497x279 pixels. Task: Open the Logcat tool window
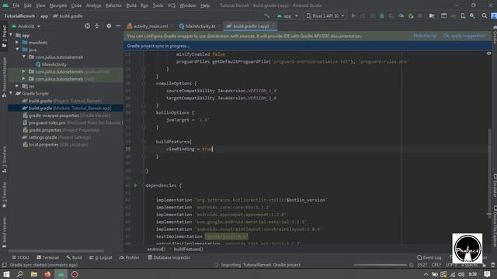click(x=101, y=257)
